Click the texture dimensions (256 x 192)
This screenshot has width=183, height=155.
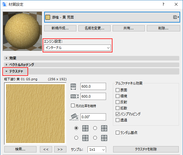pyautogui.click(x=57, y=79)
